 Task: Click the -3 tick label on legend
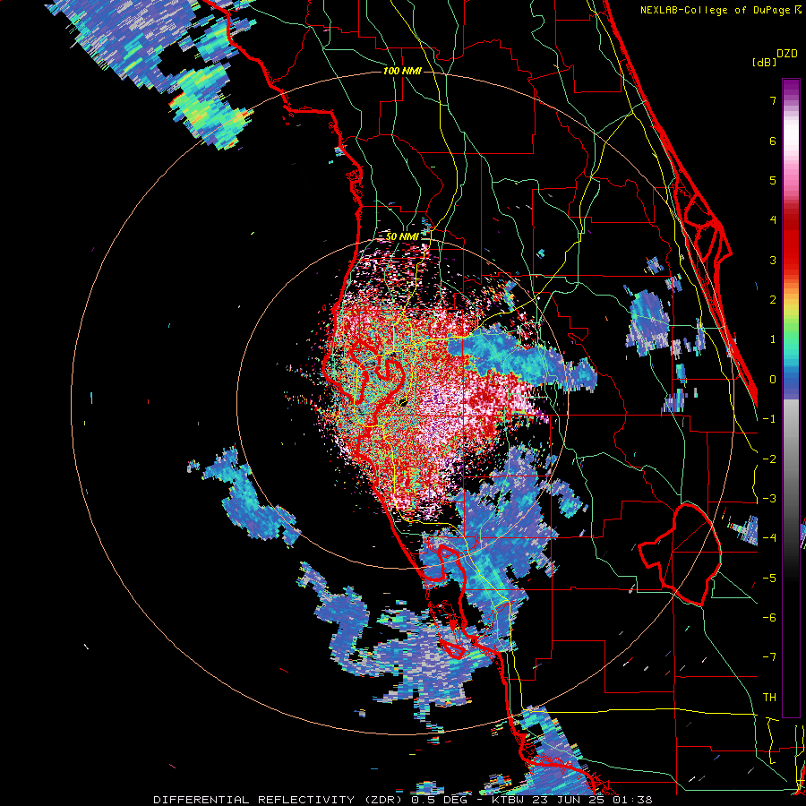click(769, 499)
